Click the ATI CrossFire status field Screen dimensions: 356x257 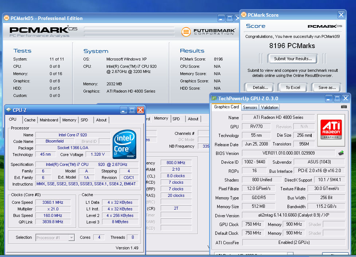click(294, 242)
